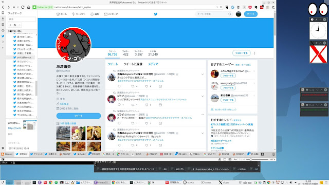329x185 pixels.
Task: Open closed tabs trash icon
Action: coord(273,154)
